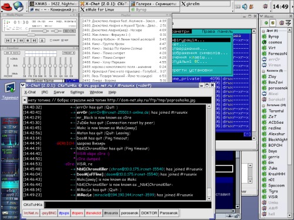
Task: Toggle the XMMS playlist window button
Action: click(72, 31)
